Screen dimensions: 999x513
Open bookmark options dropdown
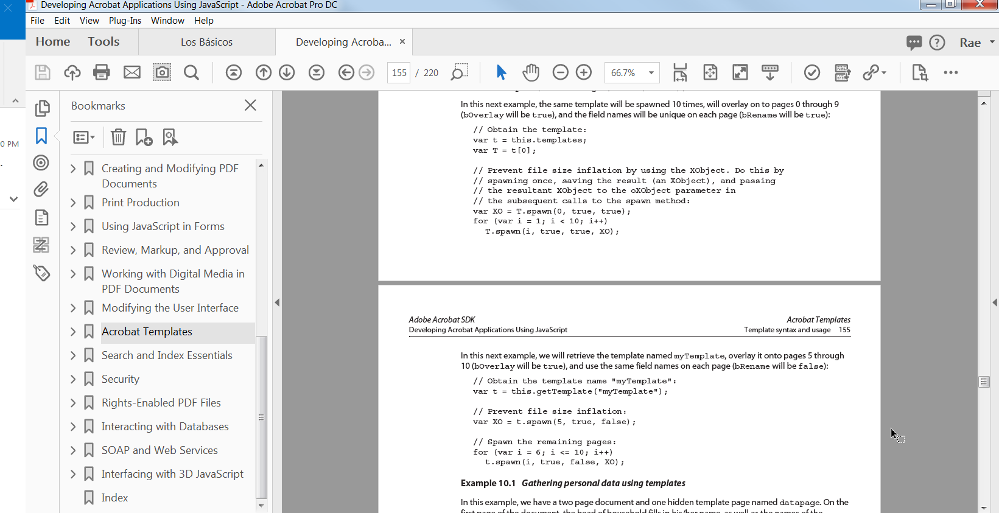pos(84,138)
